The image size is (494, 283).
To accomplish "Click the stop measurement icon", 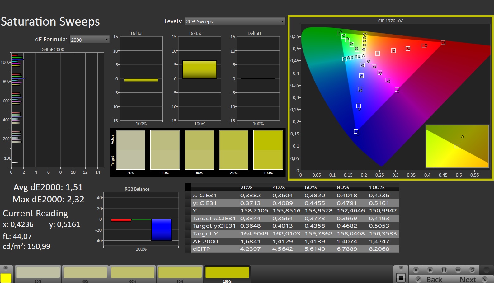I will point(416,270).
